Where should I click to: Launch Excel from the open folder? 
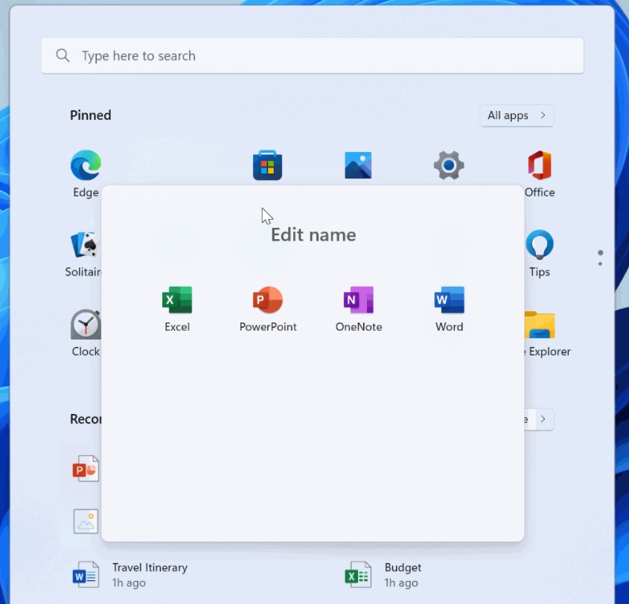pyautogui.click(x=176, y=308)
